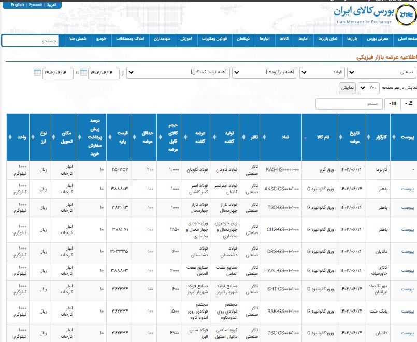Sort table by the تالار column arrows

[x=243, y=137]
